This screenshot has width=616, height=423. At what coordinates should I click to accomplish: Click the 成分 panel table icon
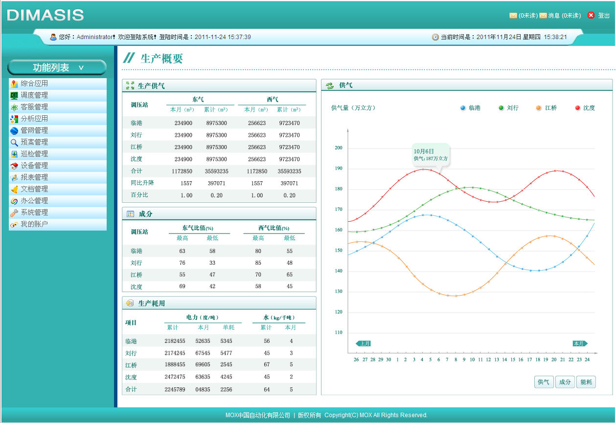coord(130,213)
